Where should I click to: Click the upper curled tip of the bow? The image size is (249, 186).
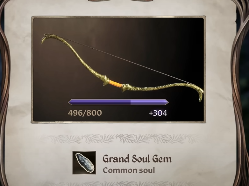[46, 37]
